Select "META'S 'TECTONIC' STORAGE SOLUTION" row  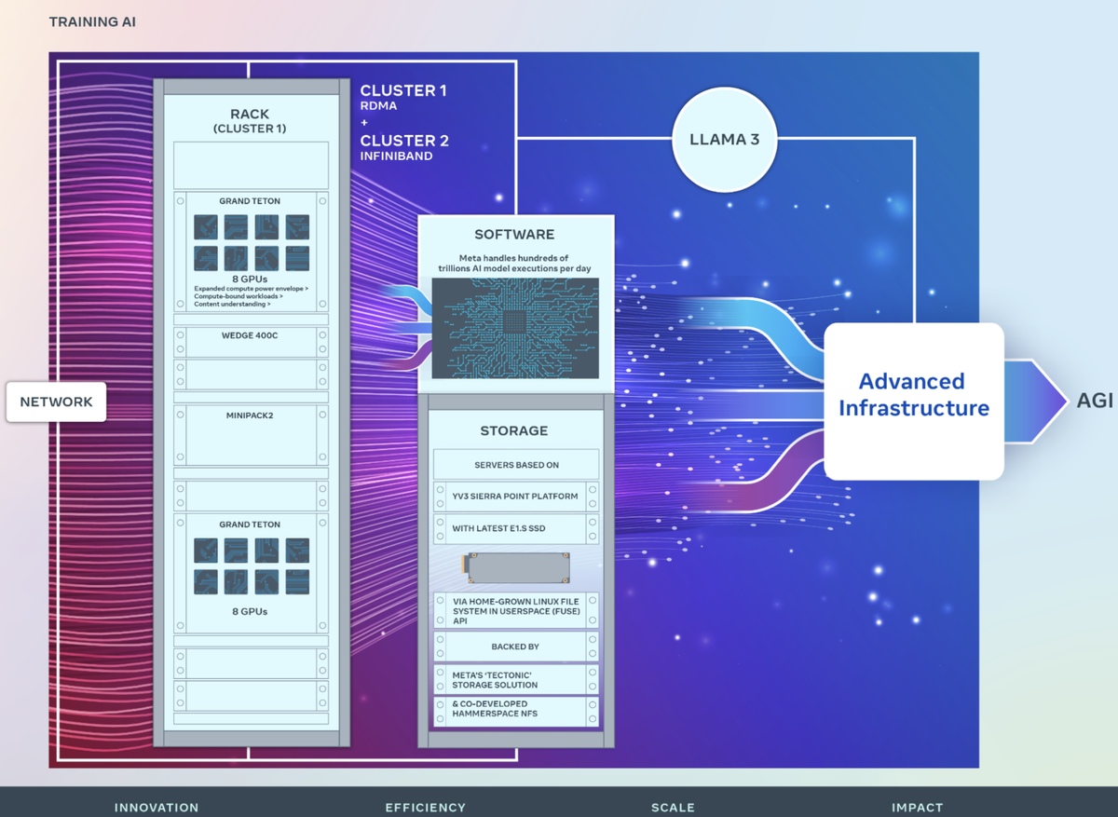coord(516,679)
